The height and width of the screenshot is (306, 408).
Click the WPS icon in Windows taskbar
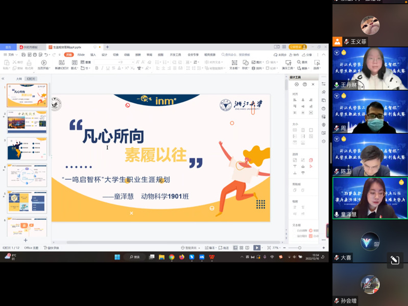tap(212, 257)
